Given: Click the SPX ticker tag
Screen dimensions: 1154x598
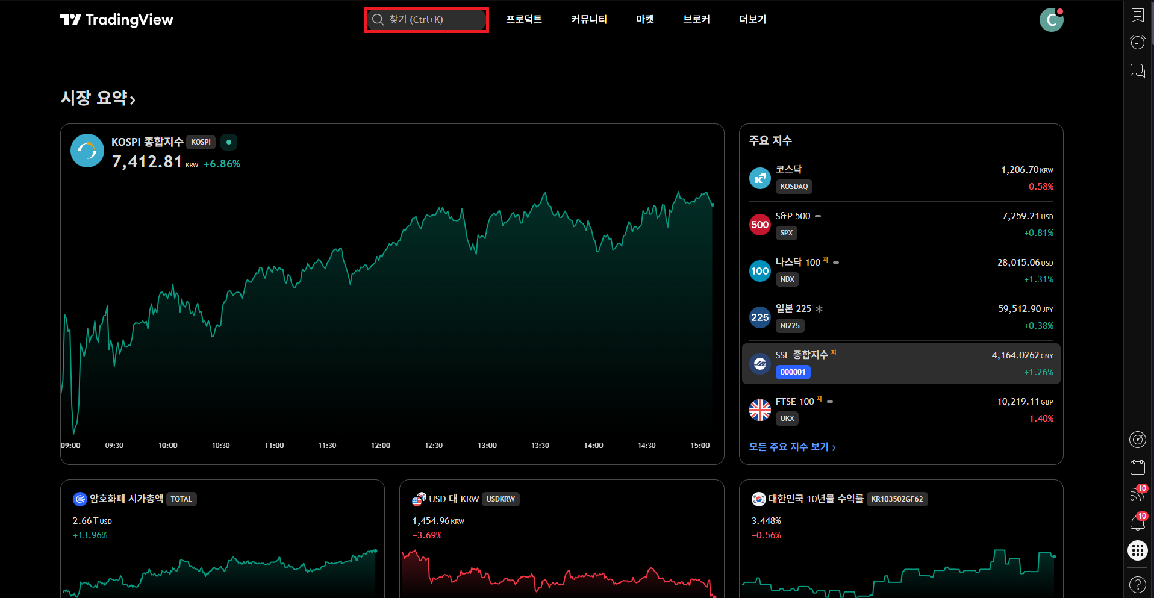Looking at the screenshot, I should point(787,233).
